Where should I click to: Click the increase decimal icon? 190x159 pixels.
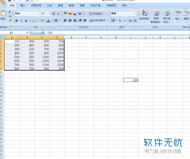pos(130,20)
